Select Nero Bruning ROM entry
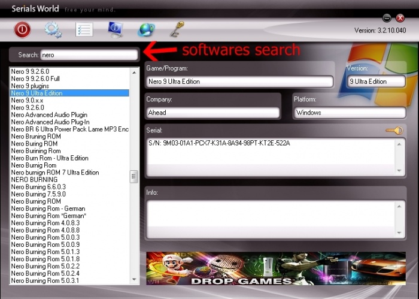Screen dimensions: 419x299 (70, 137)
